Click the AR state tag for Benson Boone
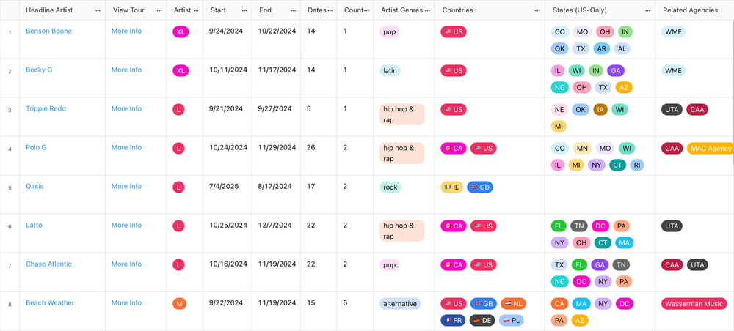734x331 pixels. (x=602, y=48)
